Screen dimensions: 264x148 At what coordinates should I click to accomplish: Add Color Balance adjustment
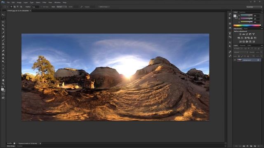click(x=242, y=38)
